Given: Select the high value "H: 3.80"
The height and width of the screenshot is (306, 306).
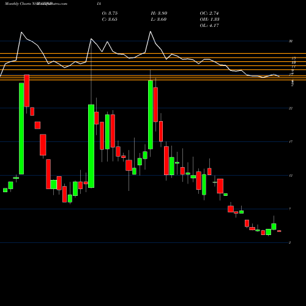Looking at the screenshot, I should (159, 13).
